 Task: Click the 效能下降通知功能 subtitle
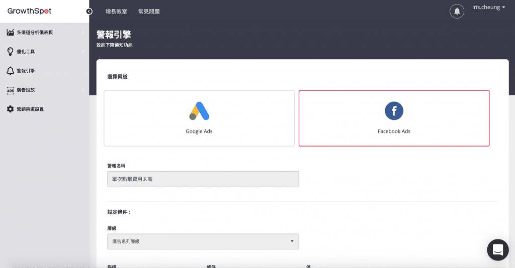pyautogui.click(x=114, y=45)
